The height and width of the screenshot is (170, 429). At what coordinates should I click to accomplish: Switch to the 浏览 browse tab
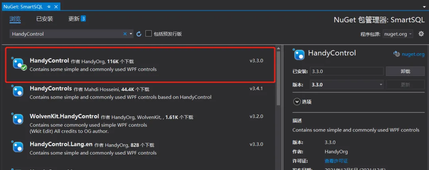click(x=15, y=19)
